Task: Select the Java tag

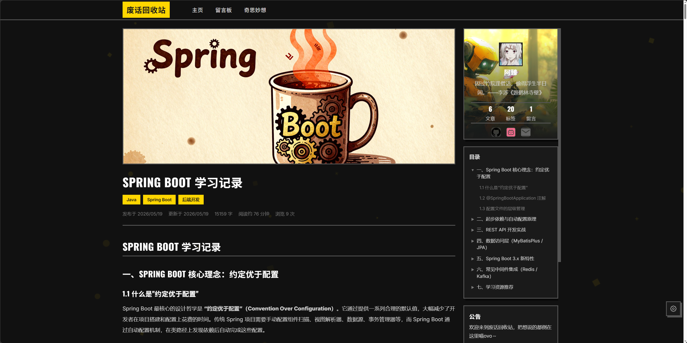Action: [131, 200]
